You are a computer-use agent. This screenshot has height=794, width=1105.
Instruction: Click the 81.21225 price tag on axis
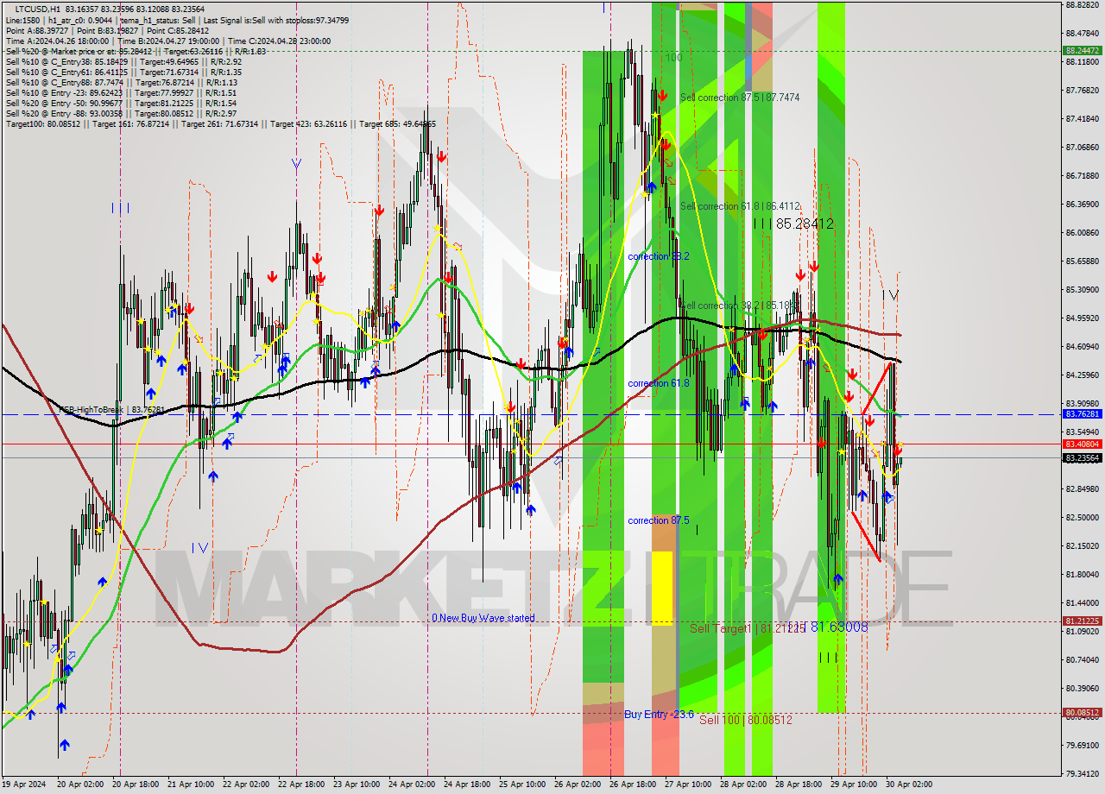pyautogui.click(x=1082, y=621)
